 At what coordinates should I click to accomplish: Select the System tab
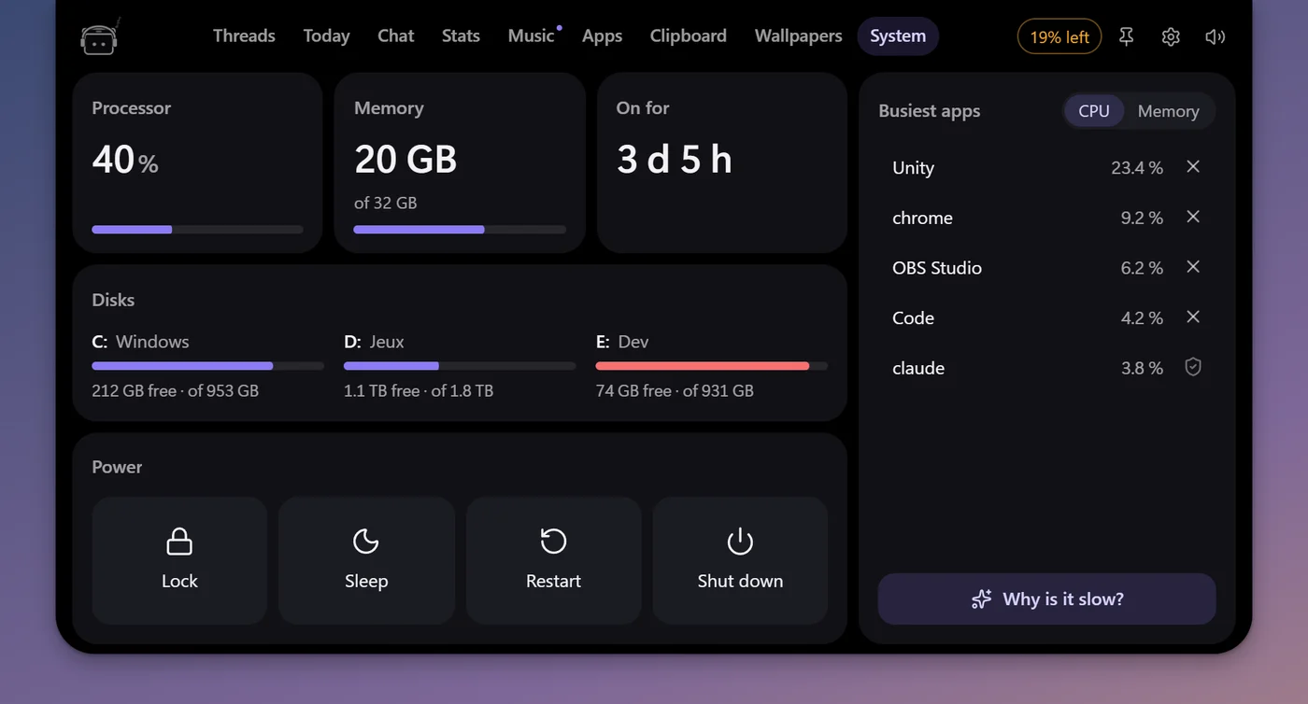coord(898,36)
